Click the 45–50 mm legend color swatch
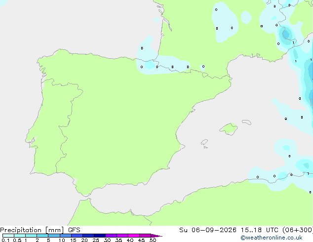Image resolution: width=313 pixels, height=242 pixels. click(x=145, y=236)
